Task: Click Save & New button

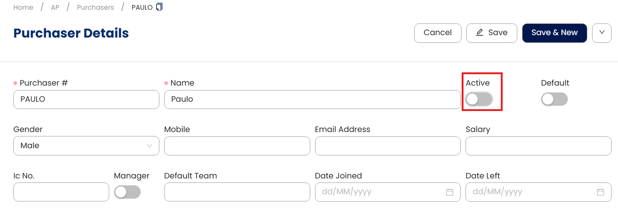Action: [554, 33]
